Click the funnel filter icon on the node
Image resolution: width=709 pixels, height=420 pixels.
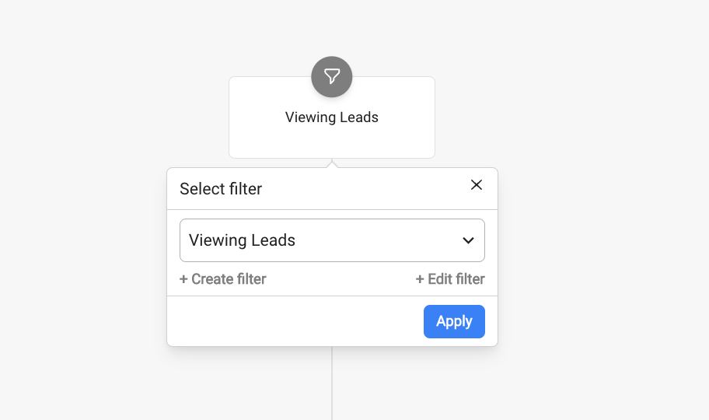pyautogui.click(x=332, y=76)
